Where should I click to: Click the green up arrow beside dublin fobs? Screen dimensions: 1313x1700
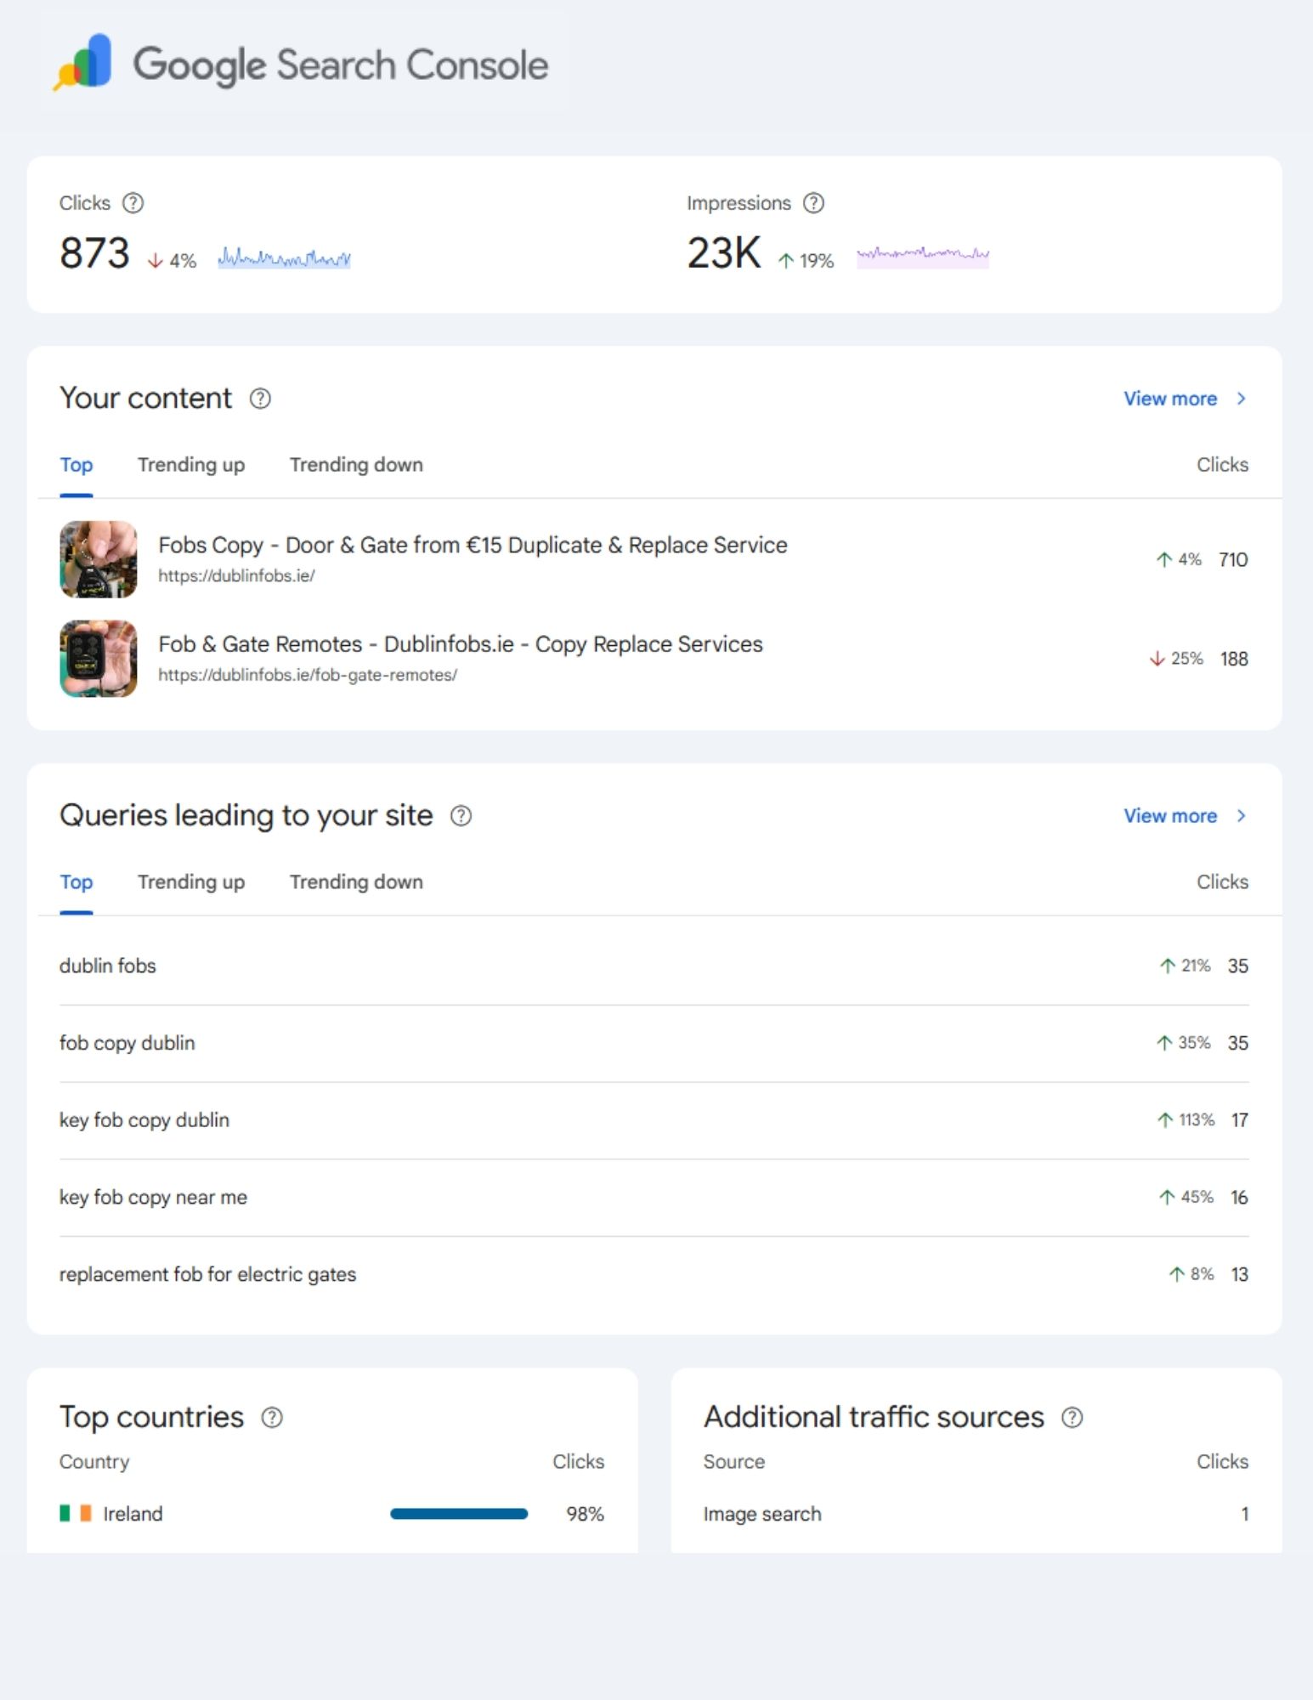tap(1164, 966)
